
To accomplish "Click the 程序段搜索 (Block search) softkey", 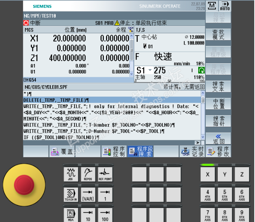I will [140, 152].
